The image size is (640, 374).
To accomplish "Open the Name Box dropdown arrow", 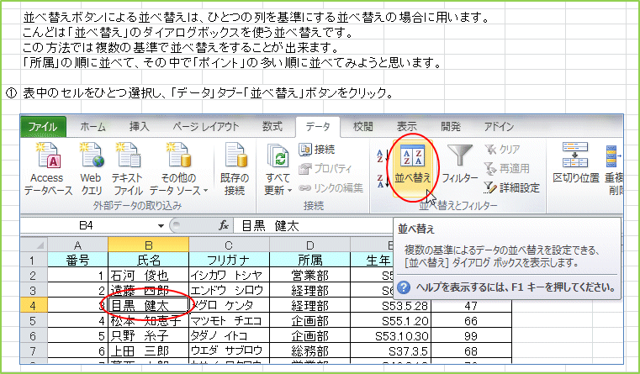I will (161, 225).
